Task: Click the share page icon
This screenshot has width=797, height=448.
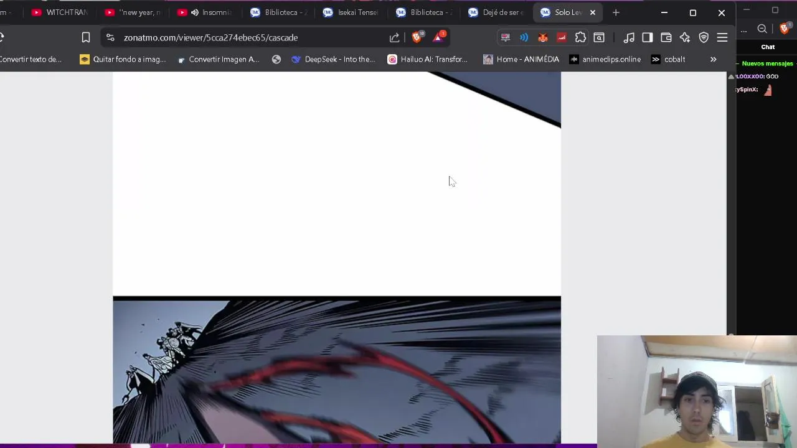Action: (394, 37)
